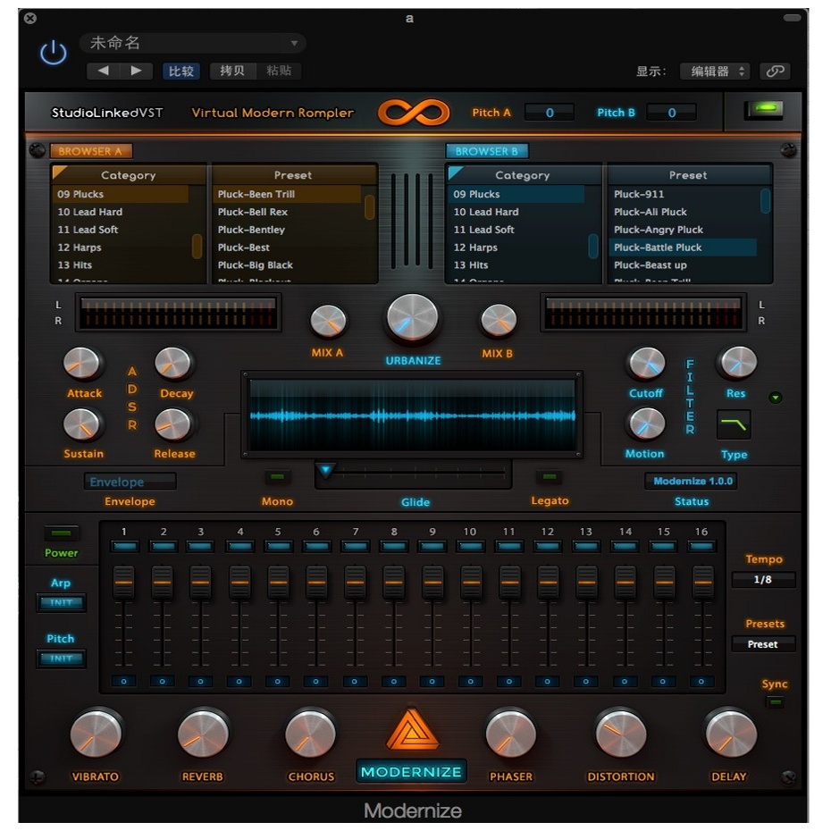
Task: Click the MIX A knob
Action: pos(328,321)
